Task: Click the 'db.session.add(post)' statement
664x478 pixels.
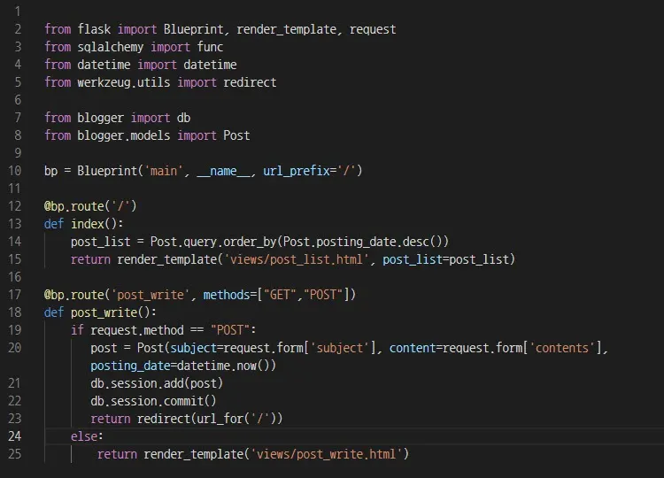Action: tap(157, 383)
